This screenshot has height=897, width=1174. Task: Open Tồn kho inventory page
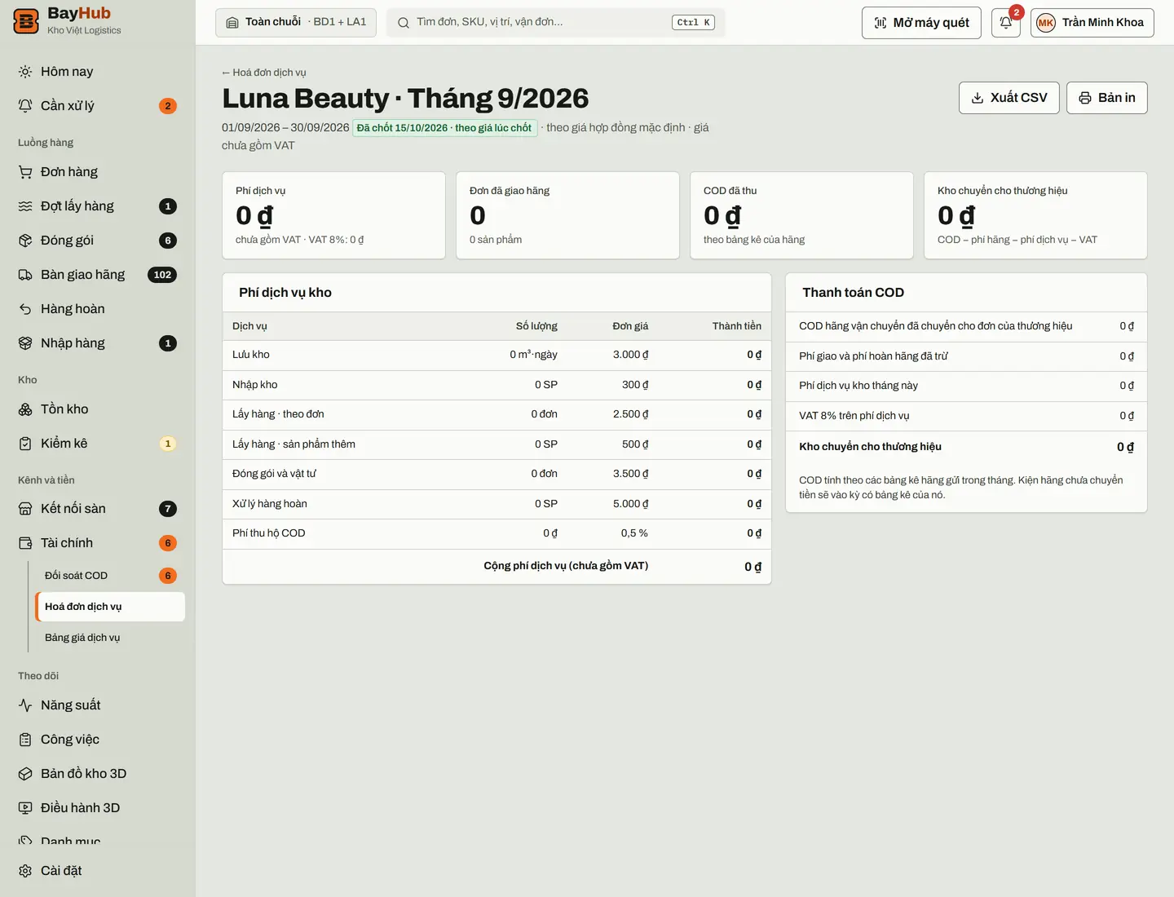coord(98,409)
